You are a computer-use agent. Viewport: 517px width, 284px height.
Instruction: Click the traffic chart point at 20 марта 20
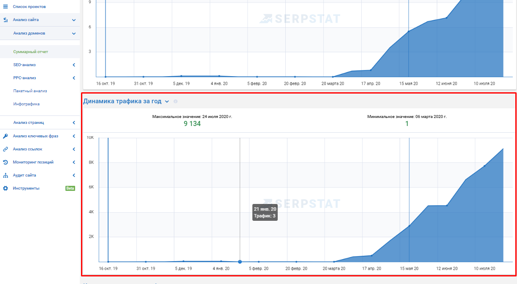[x=334, y=262]
